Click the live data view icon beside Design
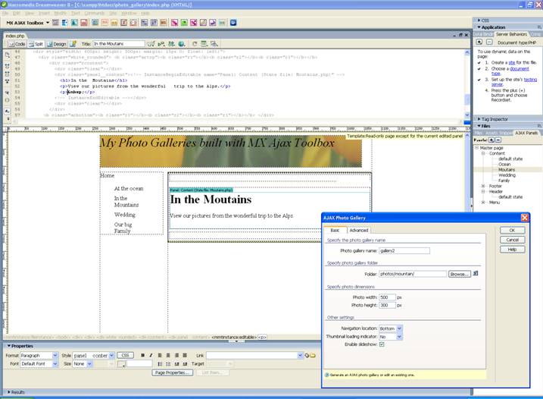 coord(73,44)
